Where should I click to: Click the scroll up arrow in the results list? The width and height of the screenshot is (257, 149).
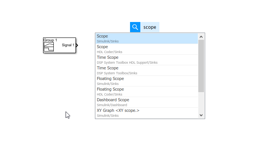[201, 37]
